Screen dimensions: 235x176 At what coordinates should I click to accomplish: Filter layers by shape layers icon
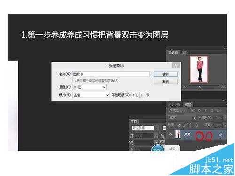212,111
